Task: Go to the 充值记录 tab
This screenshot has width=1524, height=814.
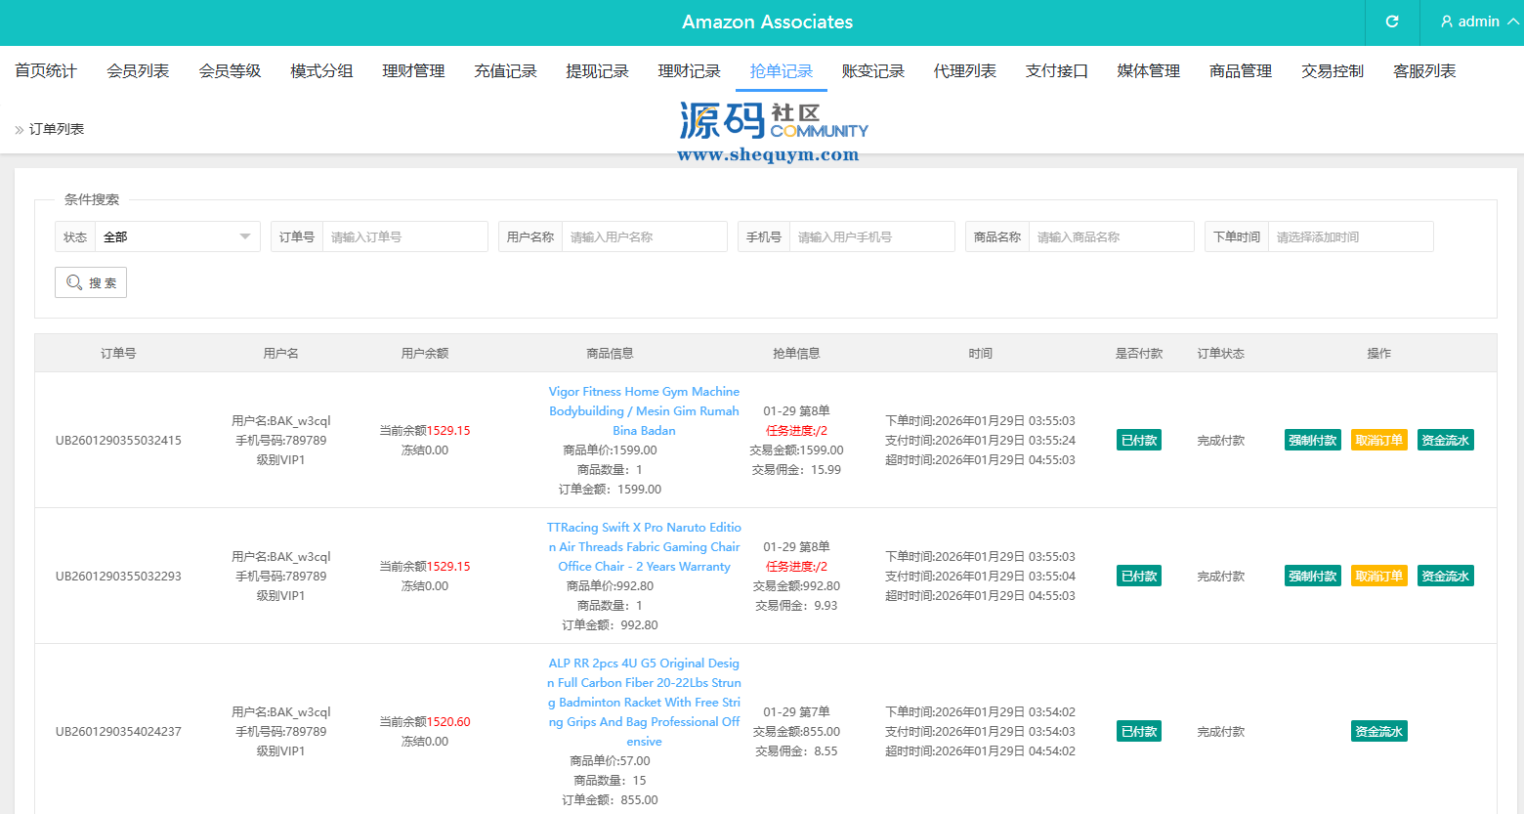Action: [x=505, y=71]
